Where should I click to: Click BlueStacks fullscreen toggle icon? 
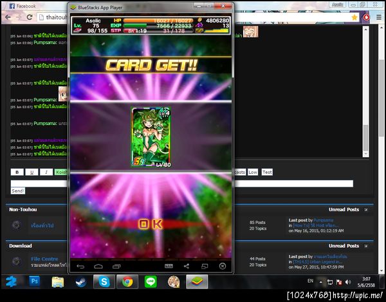(x=205, y=266)
